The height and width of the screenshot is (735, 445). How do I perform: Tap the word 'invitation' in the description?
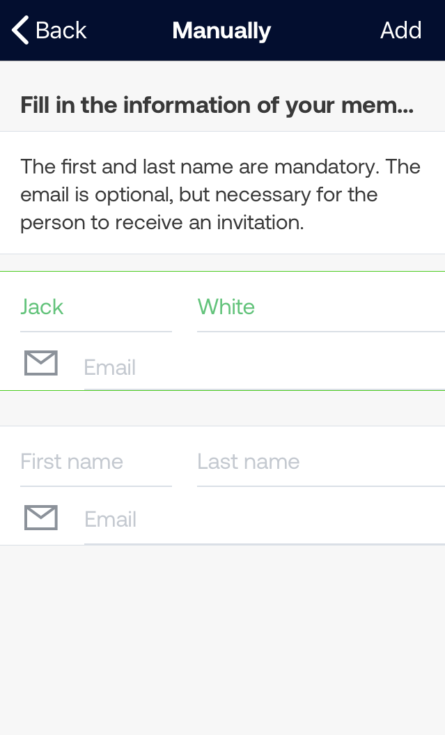click(260, 223)
